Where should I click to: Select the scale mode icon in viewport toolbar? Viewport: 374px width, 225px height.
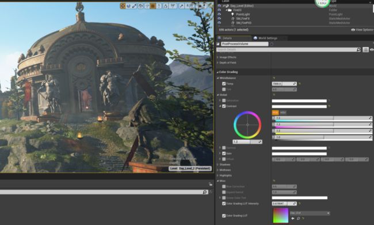pyautogui.click(x=134, y=6)
